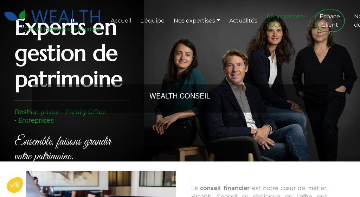360x197 pixels.
Task: Open the Accueil menu item
Action: pos(121,21)
